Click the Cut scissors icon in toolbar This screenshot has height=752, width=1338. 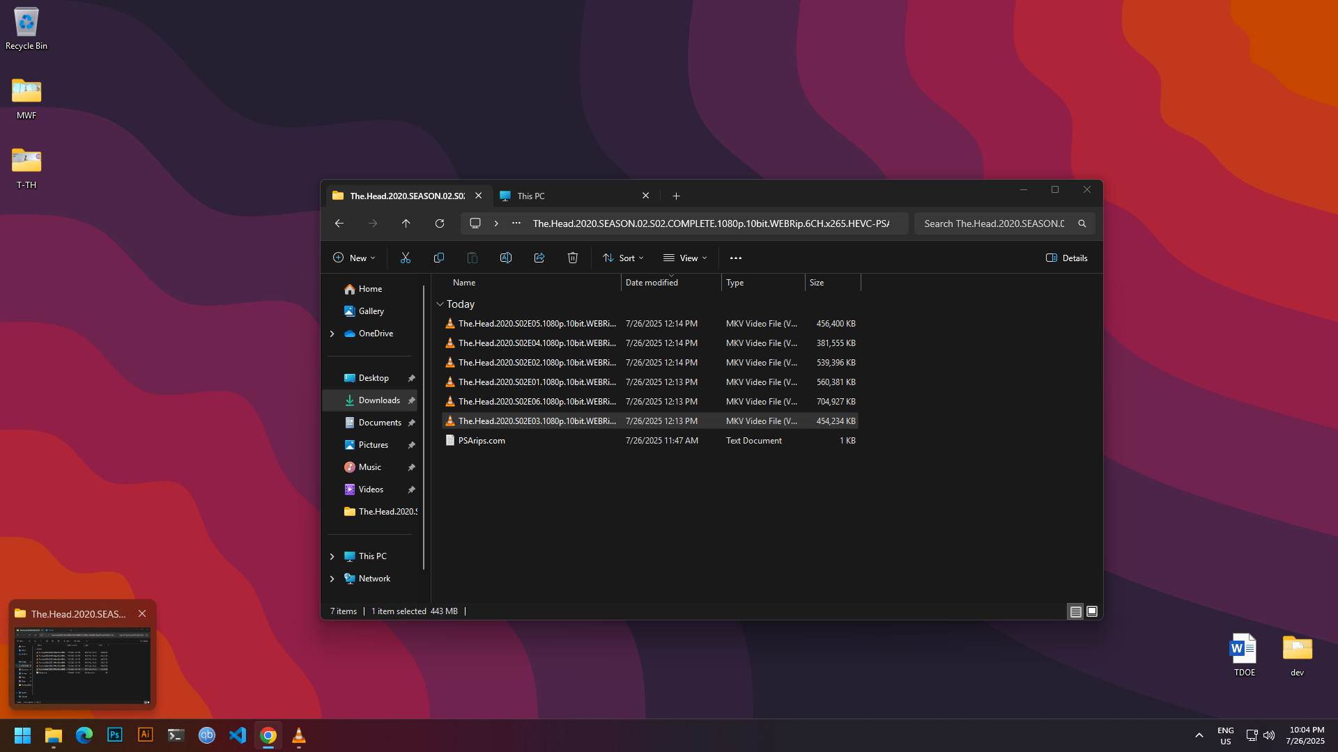click(x=406, y=258)
